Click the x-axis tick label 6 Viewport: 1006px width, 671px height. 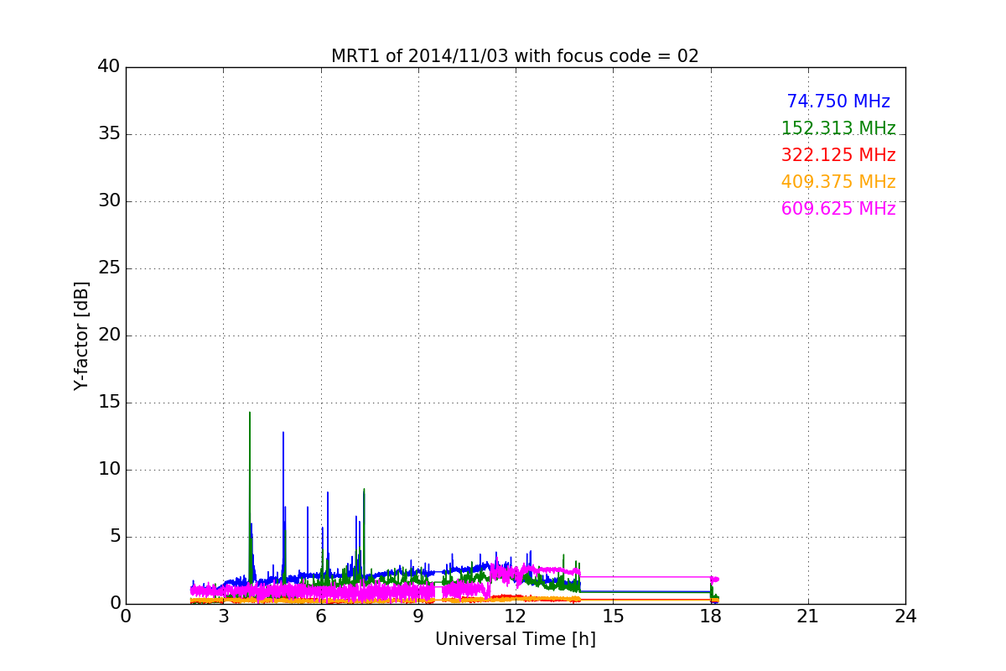click(320, 616)
